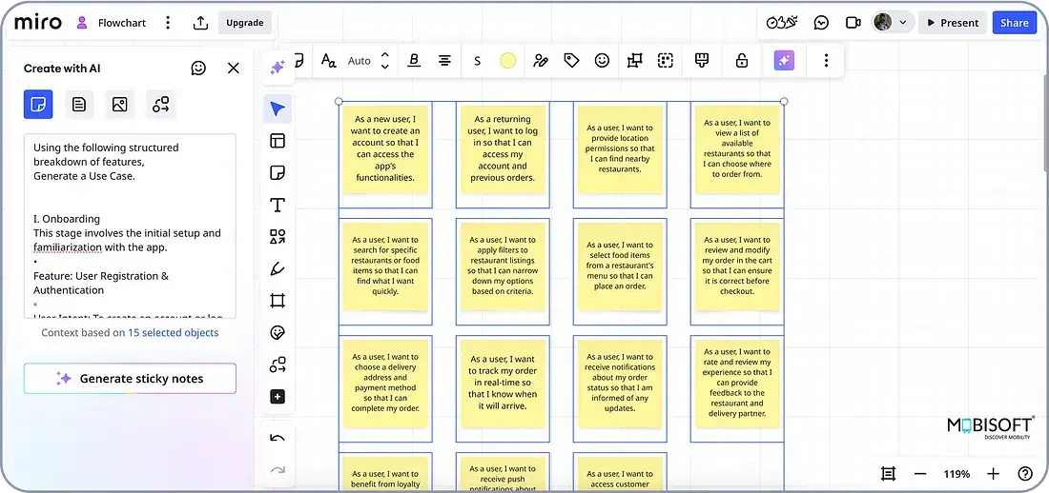The width and height of the screenshot is (1049, 493).
Task: Select the diagram AI output tab
Action: tap(160, 104)
